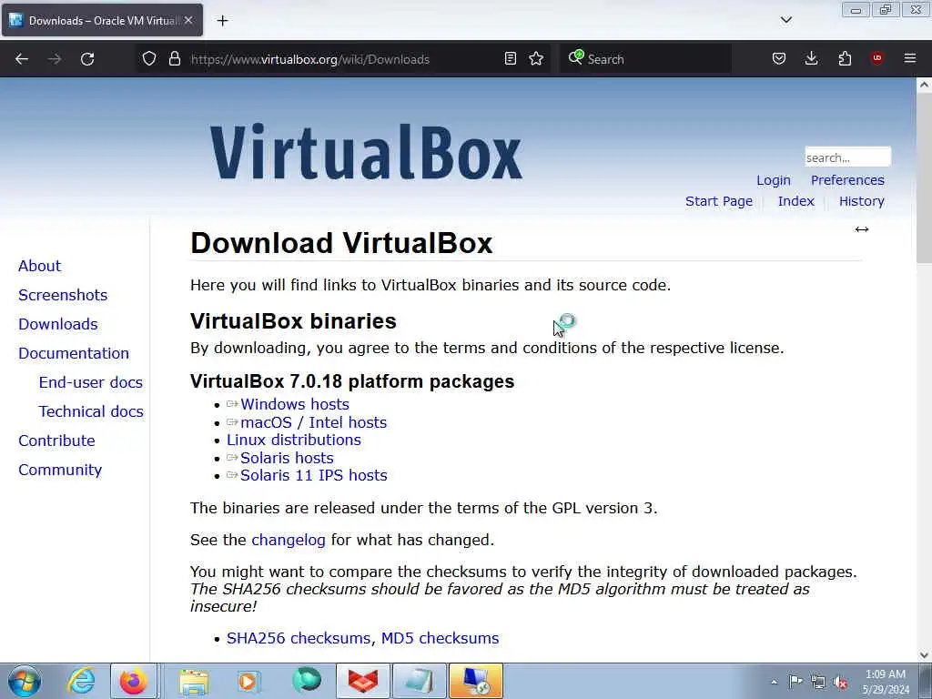Open the Linux distributions link

pos(294,440)
